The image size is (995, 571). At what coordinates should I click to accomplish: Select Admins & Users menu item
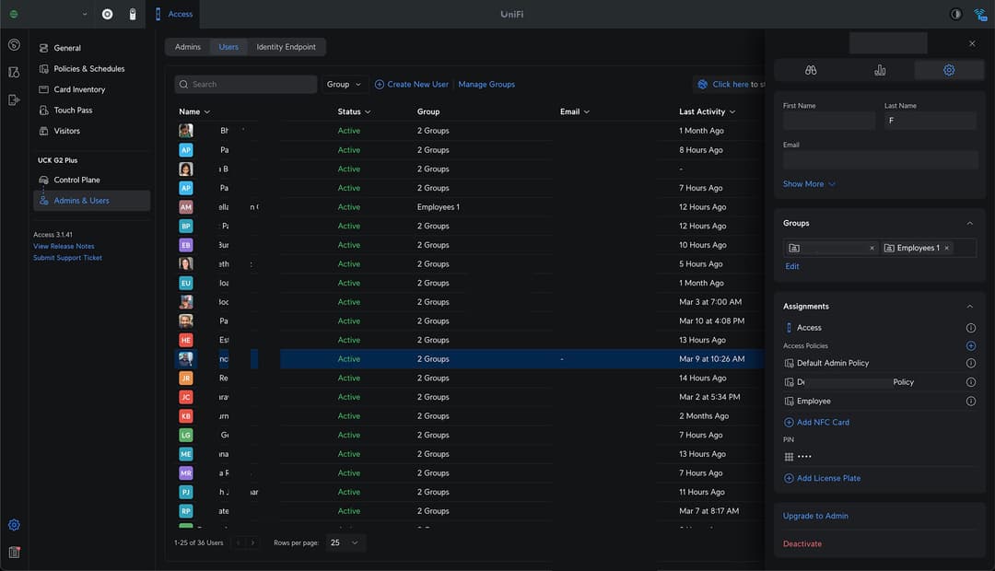coord(91,201)
